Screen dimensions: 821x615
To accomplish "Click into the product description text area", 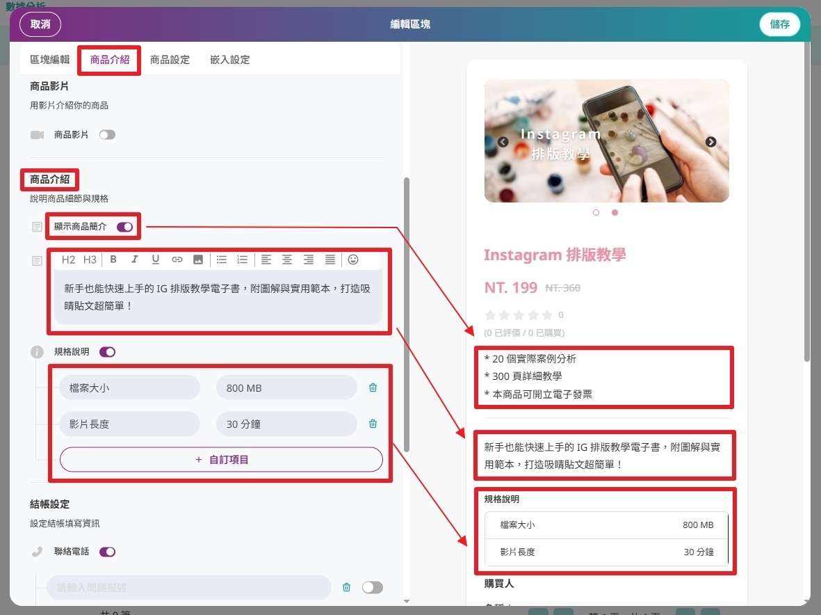I will point(218,297).
